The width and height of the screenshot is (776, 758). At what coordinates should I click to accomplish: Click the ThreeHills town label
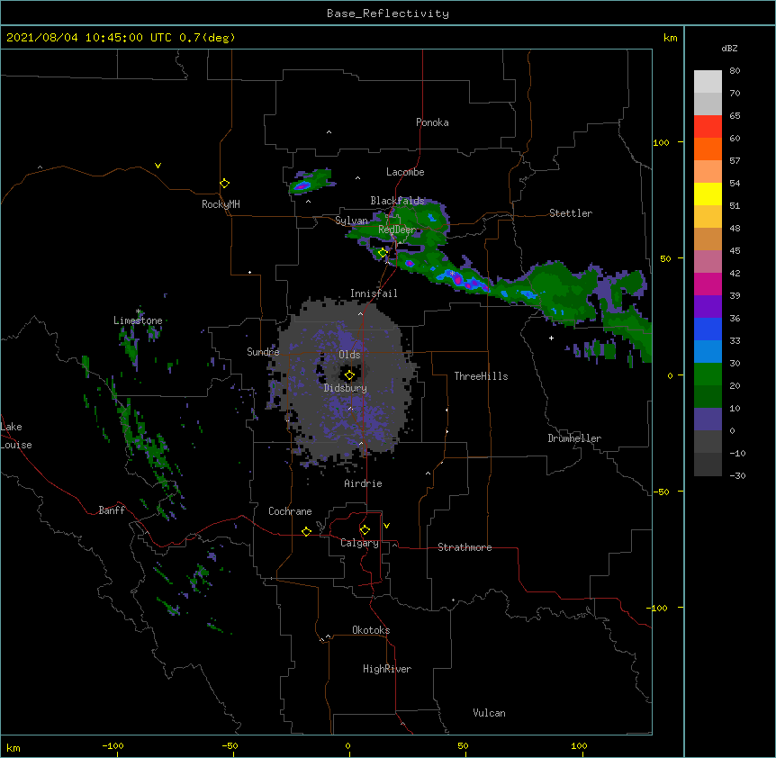pos(481,376)
